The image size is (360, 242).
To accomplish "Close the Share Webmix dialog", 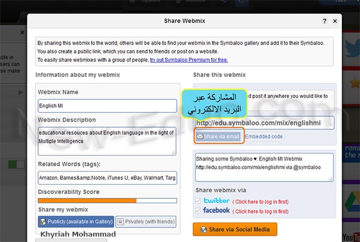I will [335, 21].
